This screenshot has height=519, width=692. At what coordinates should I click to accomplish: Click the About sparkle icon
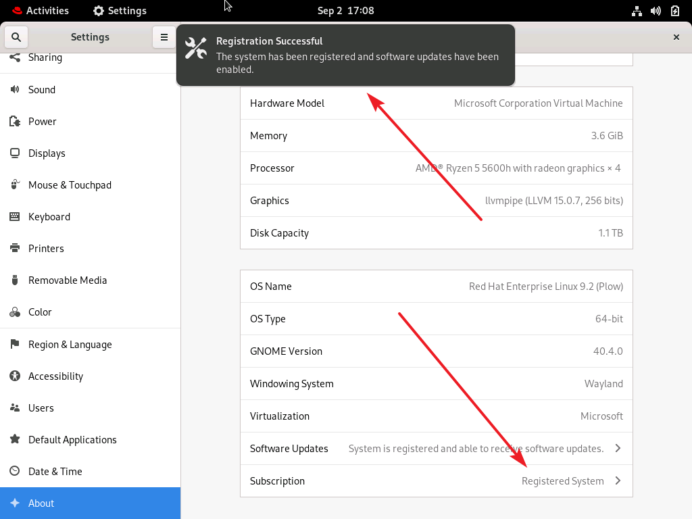tap(15, 503)
